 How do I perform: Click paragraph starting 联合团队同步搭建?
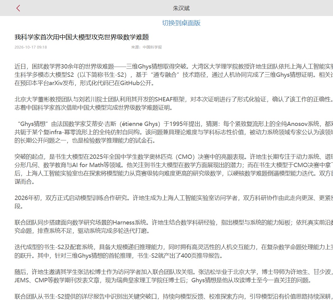[x=174, y=226]
